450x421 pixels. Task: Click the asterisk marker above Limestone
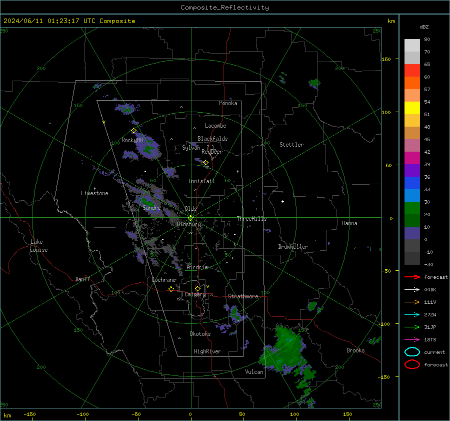point(94,189)
